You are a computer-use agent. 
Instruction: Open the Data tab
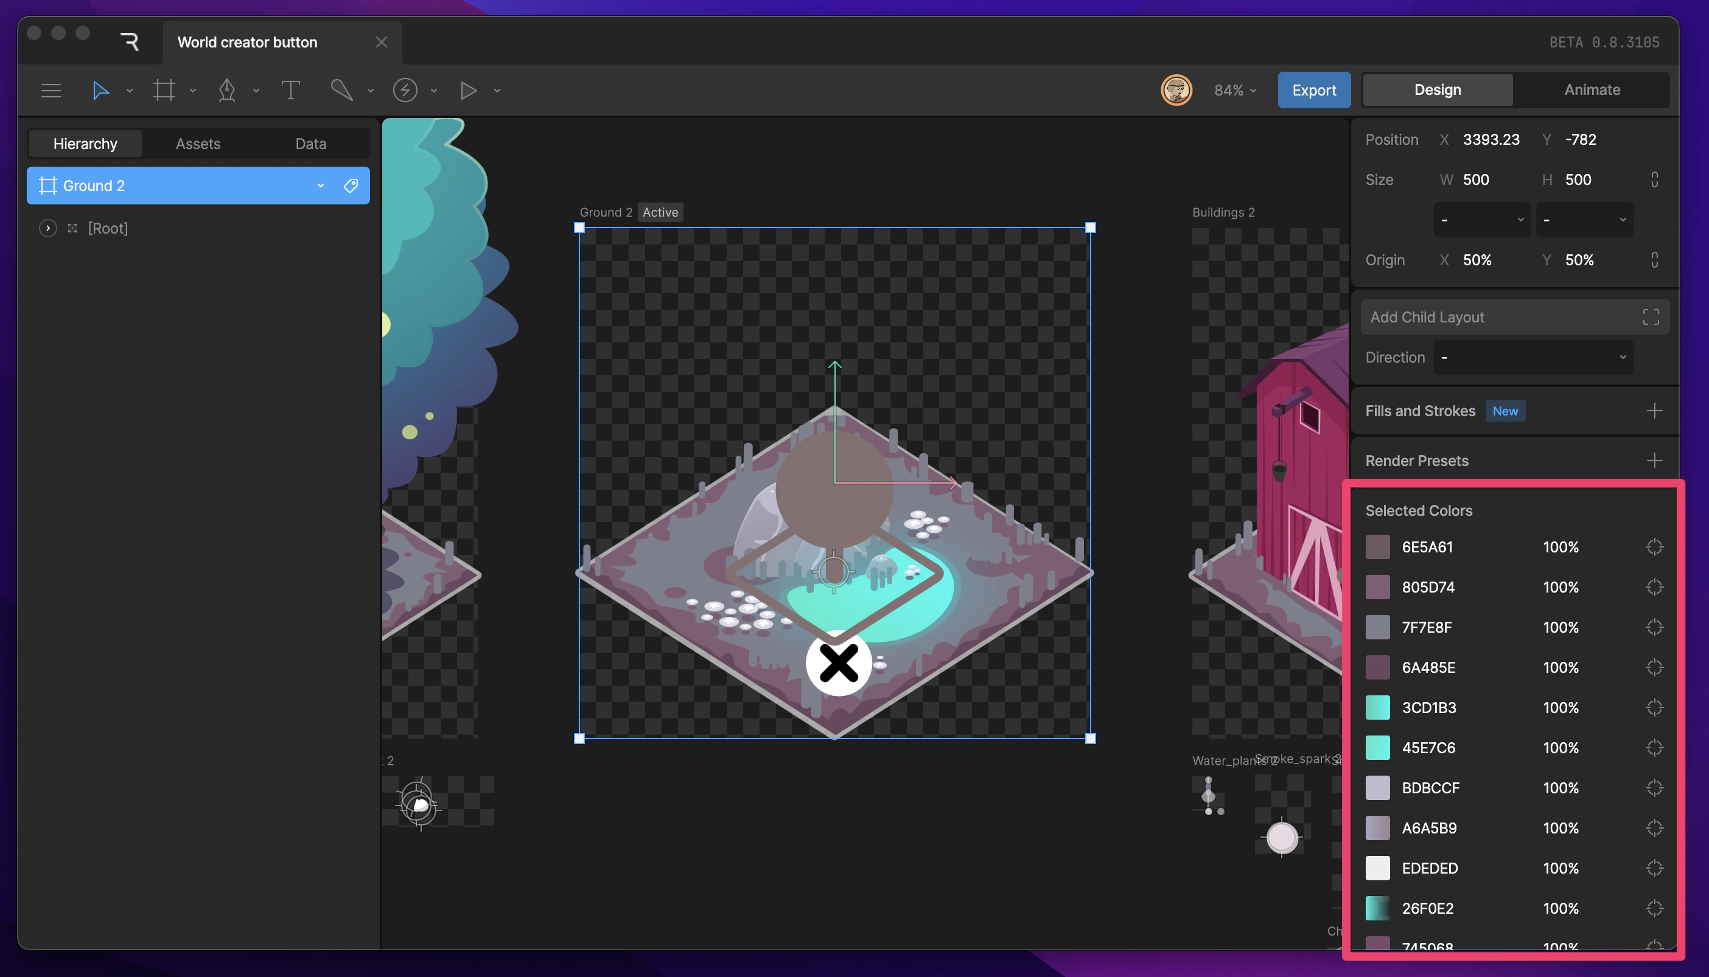click(x=311, y=144)
